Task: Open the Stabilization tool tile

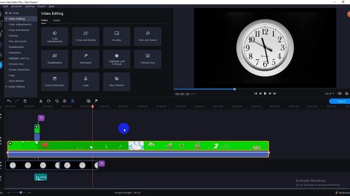Action: click(55, 59)
